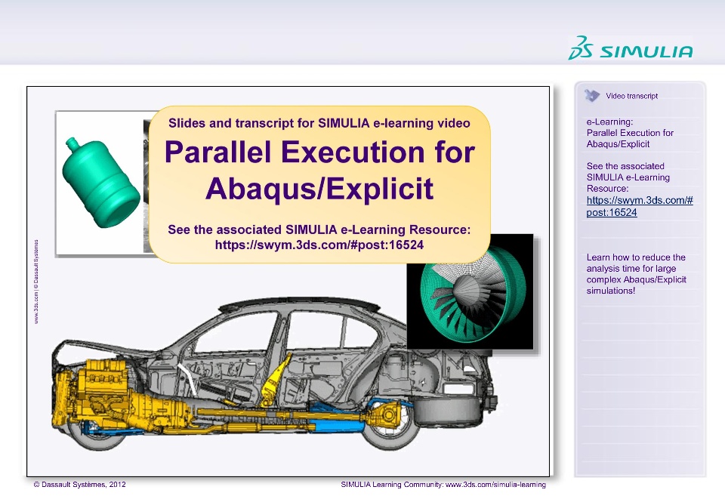Click the 'Video transcript' panel heading
725x496 pixels.
tap(631, 96)
